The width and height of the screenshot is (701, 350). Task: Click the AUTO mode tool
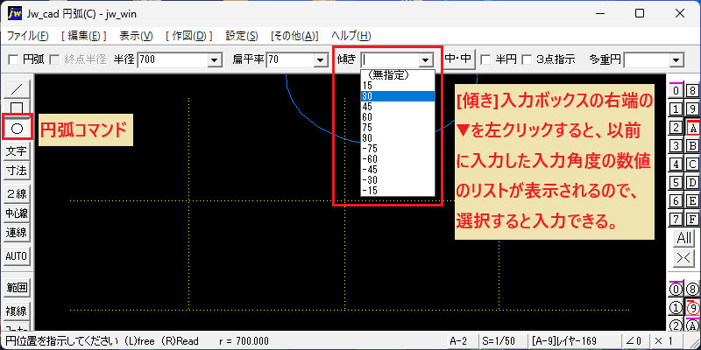coord(17,256)
